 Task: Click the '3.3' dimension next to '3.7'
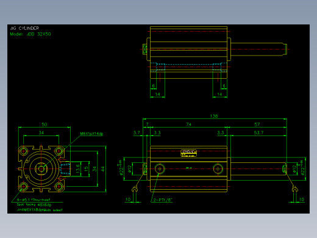[157, 132]
